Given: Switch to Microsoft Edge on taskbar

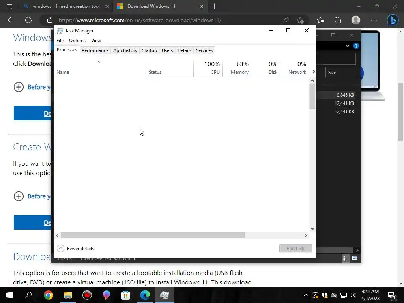Looking at the screenshot, I should (145, 295).
